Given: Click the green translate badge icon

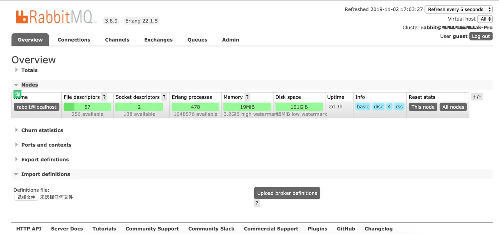Looking at the screenshot, I should coord(18,94).
